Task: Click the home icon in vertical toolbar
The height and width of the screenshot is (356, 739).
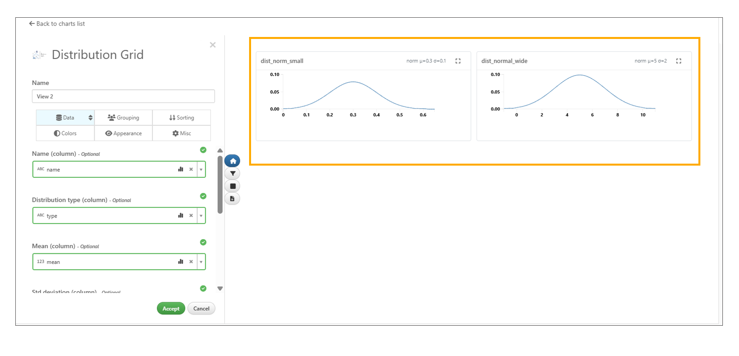Action: [x=233, y=161]
